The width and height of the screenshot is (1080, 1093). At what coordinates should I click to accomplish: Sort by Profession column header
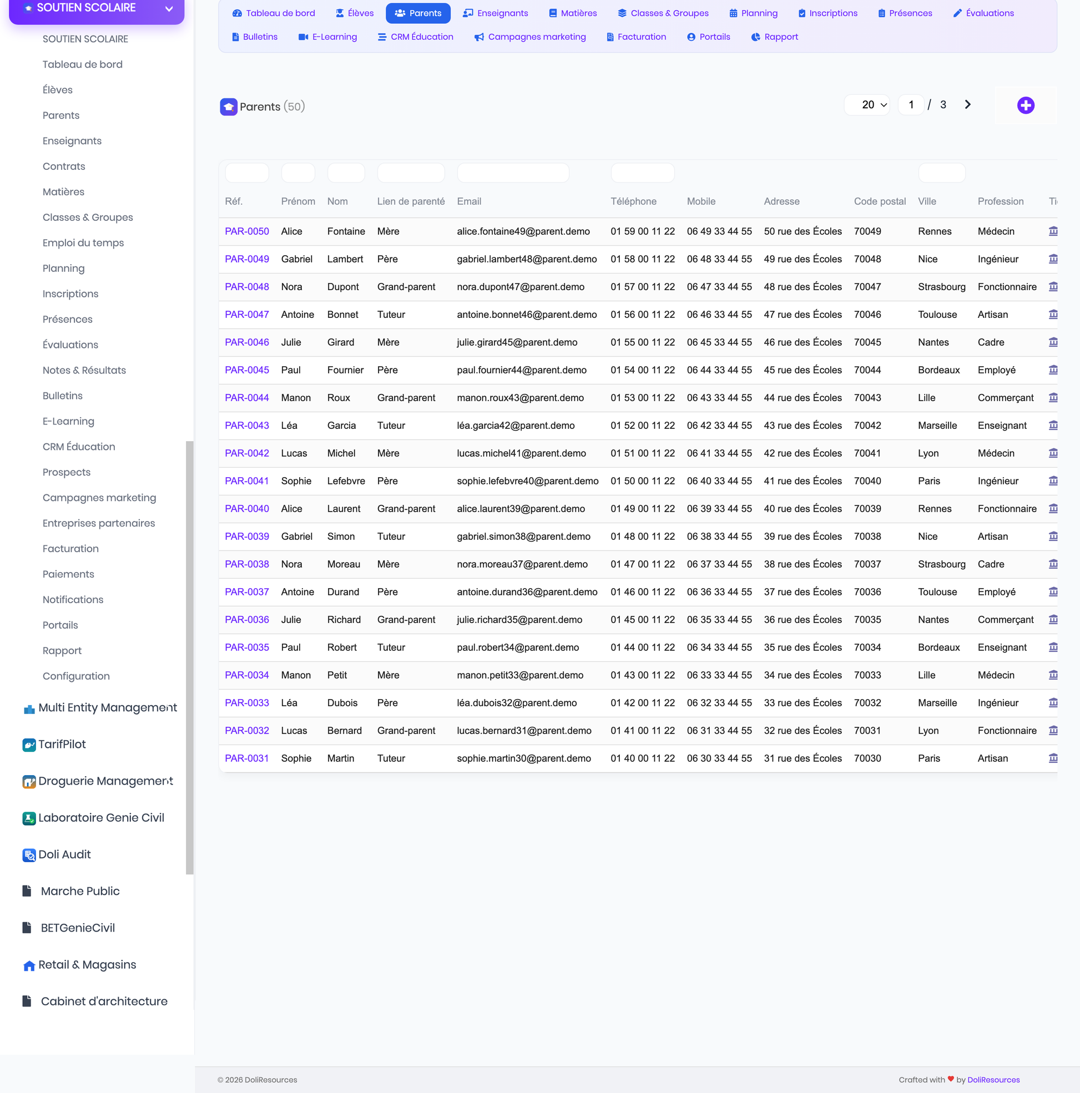[x=1000, y=201]
